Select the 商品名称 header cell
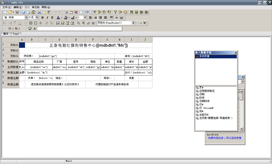 39,62
